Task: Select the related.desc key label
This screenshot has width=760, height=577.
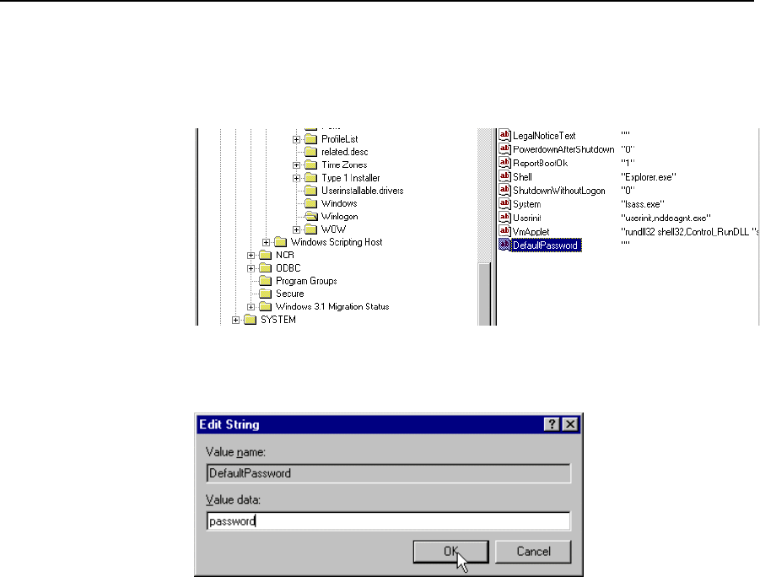Action: (345, 152)
